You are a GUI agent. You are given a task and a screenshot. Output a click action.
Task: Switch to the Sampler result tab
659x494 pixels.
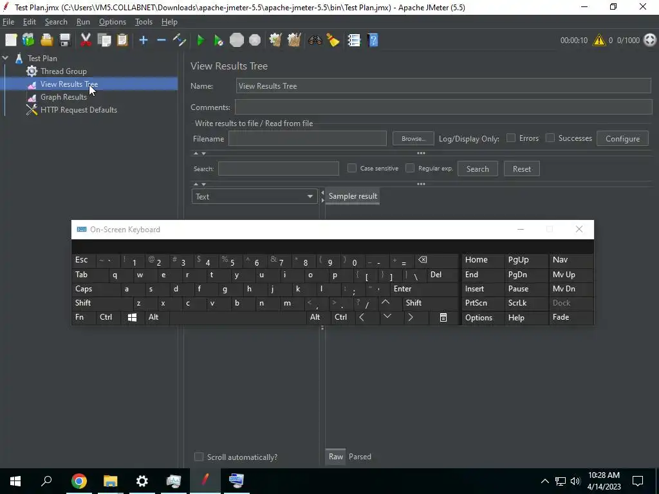click(x=353, y=196)
